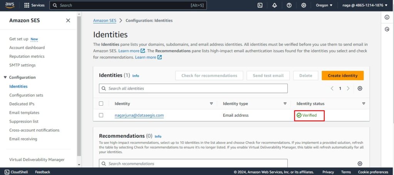Open Dedicated IPs

tap(22, 104)
